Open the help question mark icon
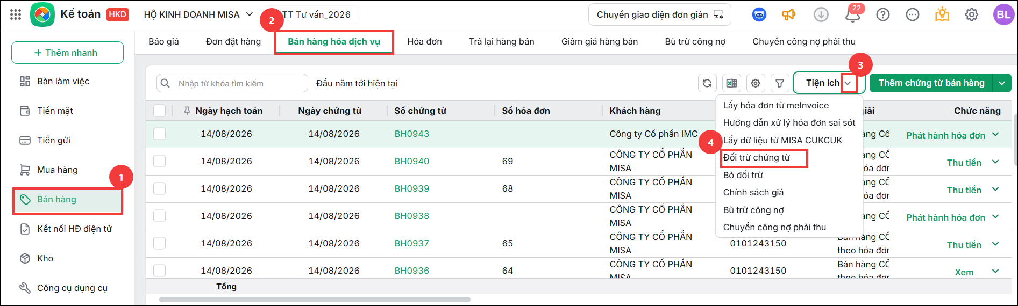This screenshot has height=306, width=1018. (883, 15)
